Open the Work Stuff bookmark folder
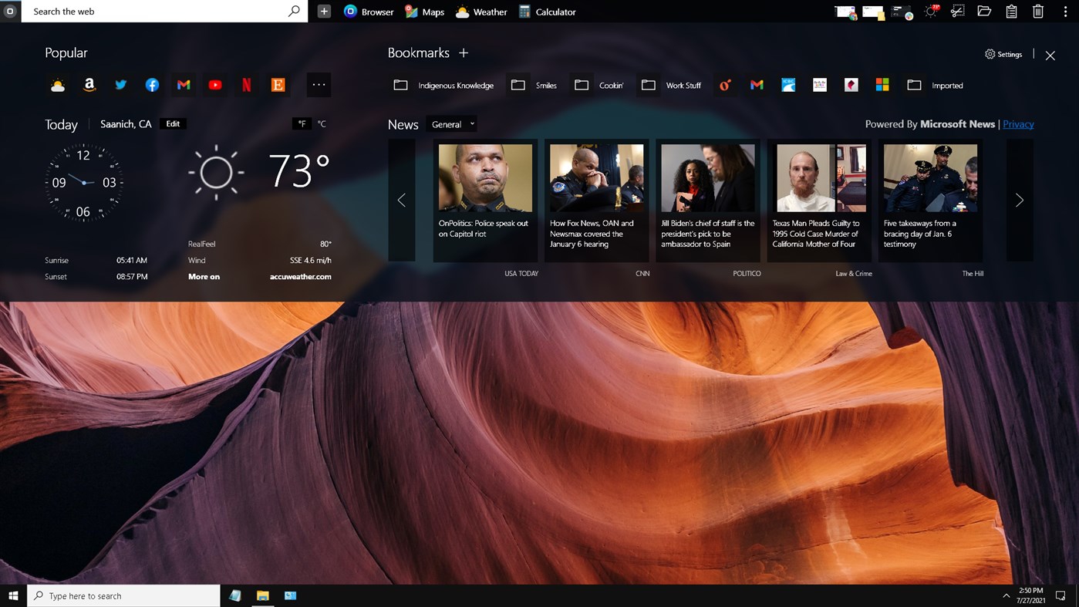1079x607 pixels. 671,85
